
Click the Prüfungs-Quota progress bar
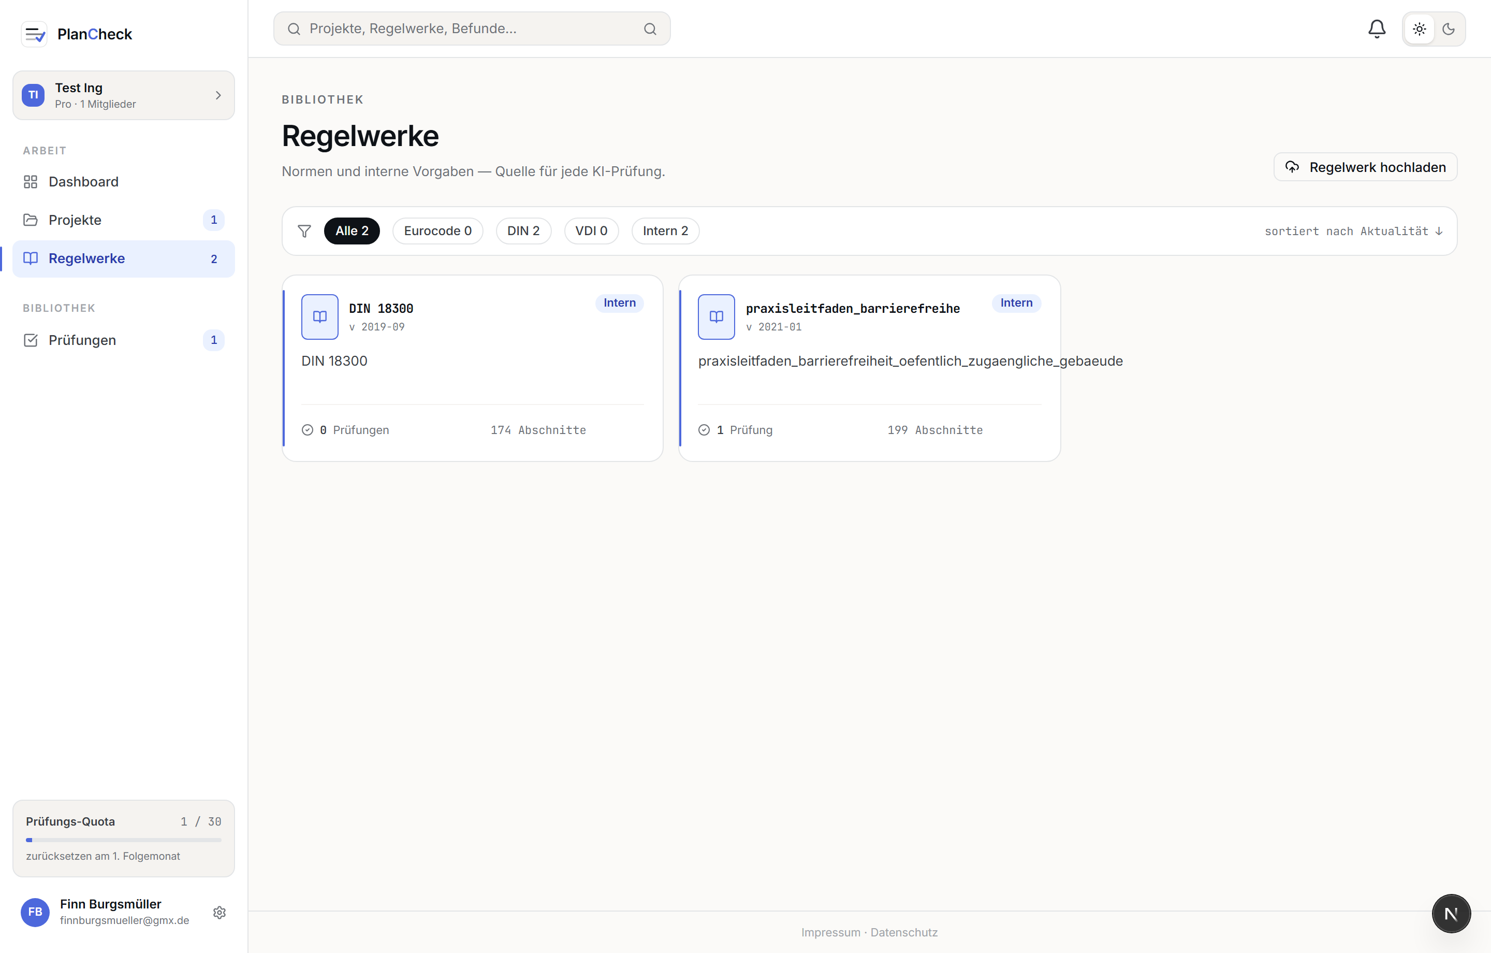[x=124, y=840]
